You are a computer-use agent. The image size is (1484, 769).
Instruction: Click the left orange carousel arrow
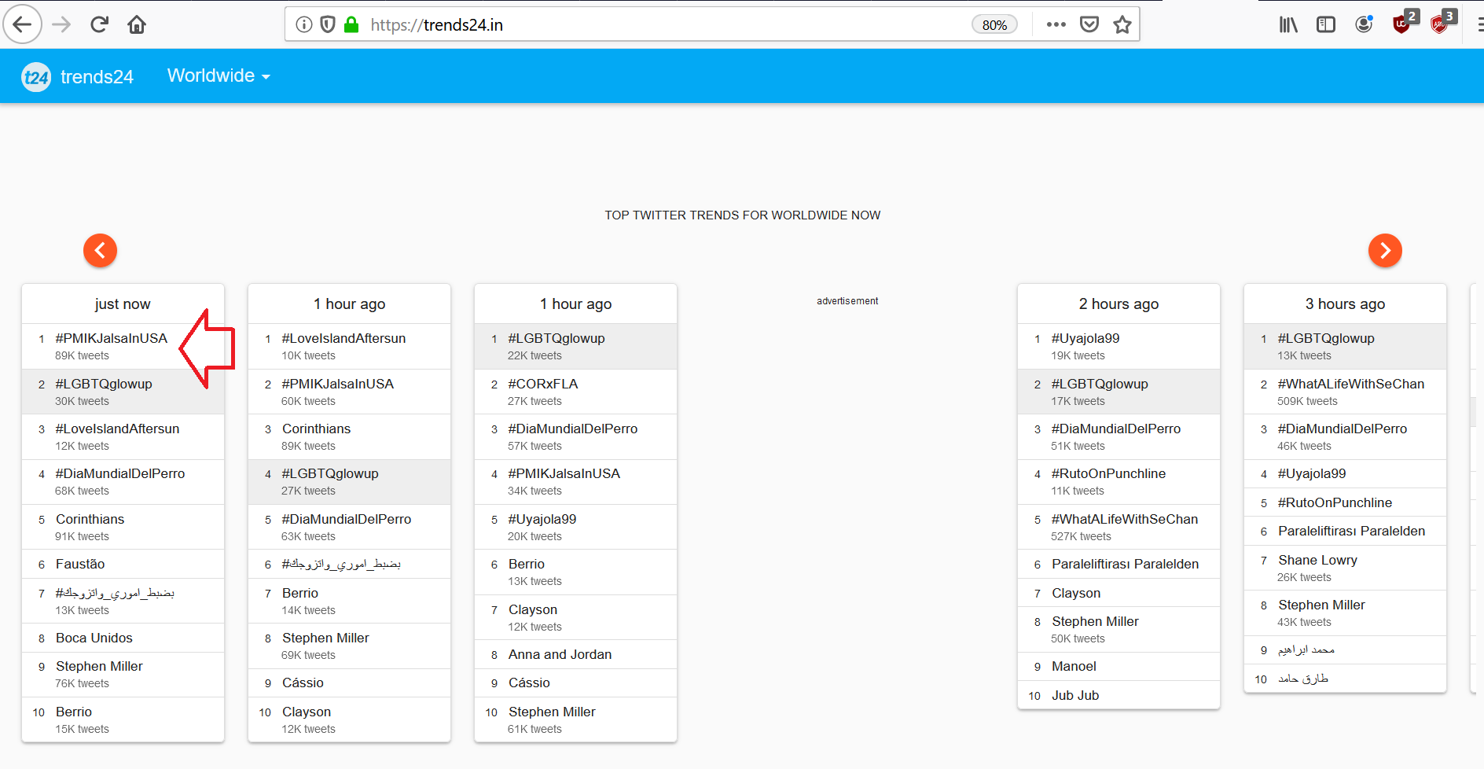[101, 251]
